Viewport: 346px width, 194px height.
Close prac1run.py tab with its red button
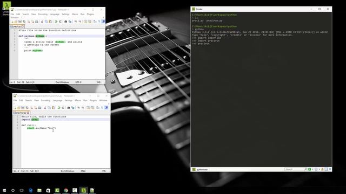tap(28, 113)
